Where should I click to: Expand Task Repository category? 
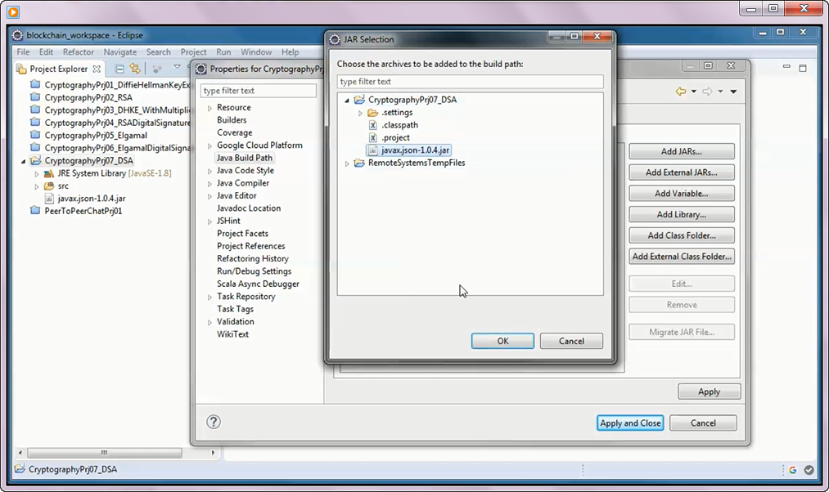pos(210,297)
